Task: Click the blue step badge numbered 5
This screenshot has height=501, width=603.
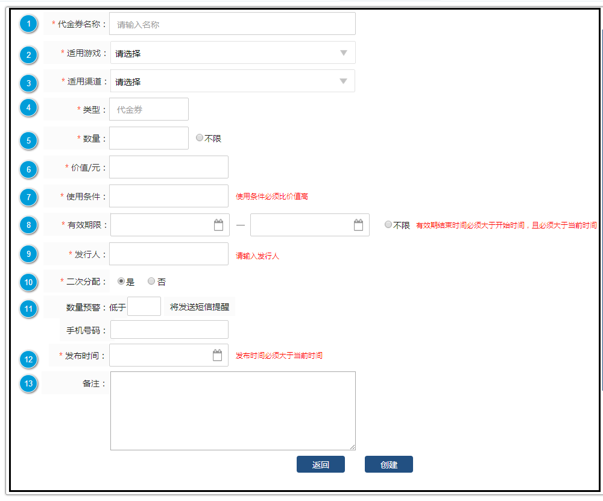Action: coord(28,139)
